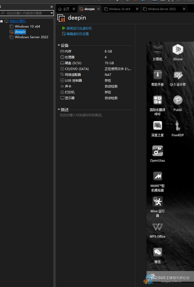Select Windows Server 2022 in library tree
The height and width of the screenshot is (287, 194).
click(31, 37)
